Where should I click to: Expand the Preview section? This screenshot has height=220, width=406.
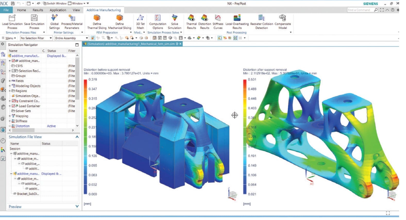coord(77,206)
